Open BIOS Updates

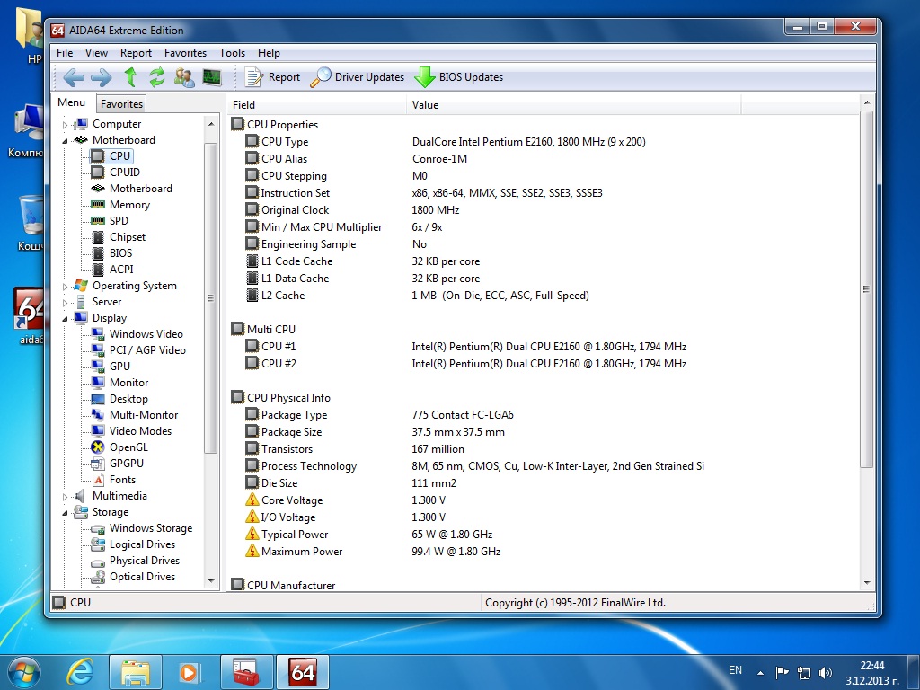[459, 77]
